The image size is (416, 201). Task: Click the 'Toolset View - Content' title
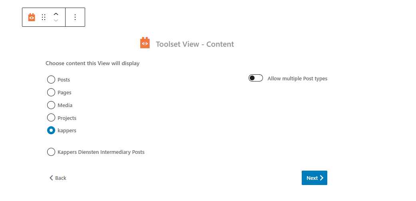tap(195, 44)
